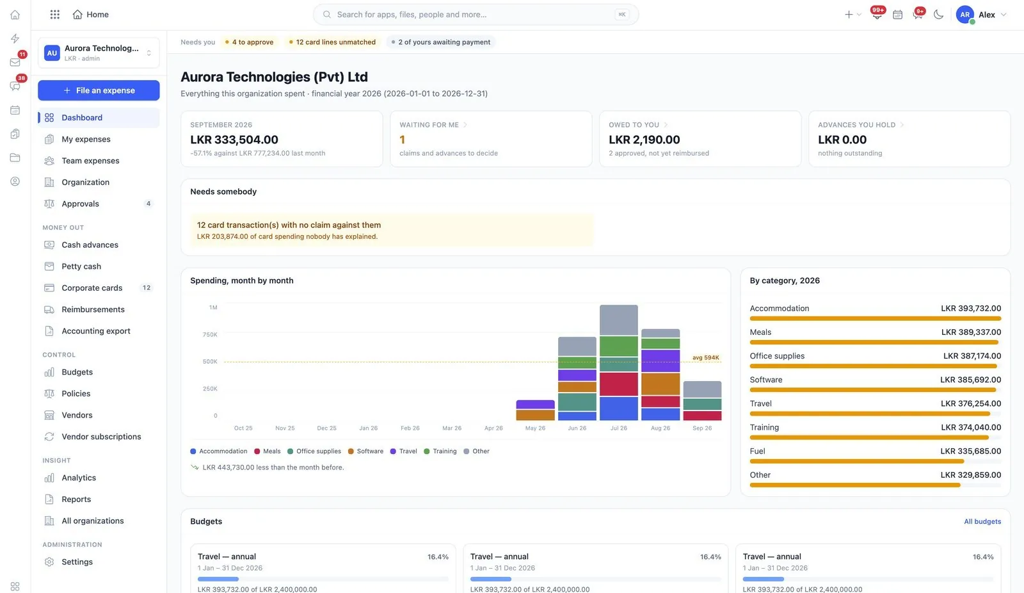The height and width of the screenshot is (593, 1024).
Task: Click the AR user avatar
Action: 964,14
